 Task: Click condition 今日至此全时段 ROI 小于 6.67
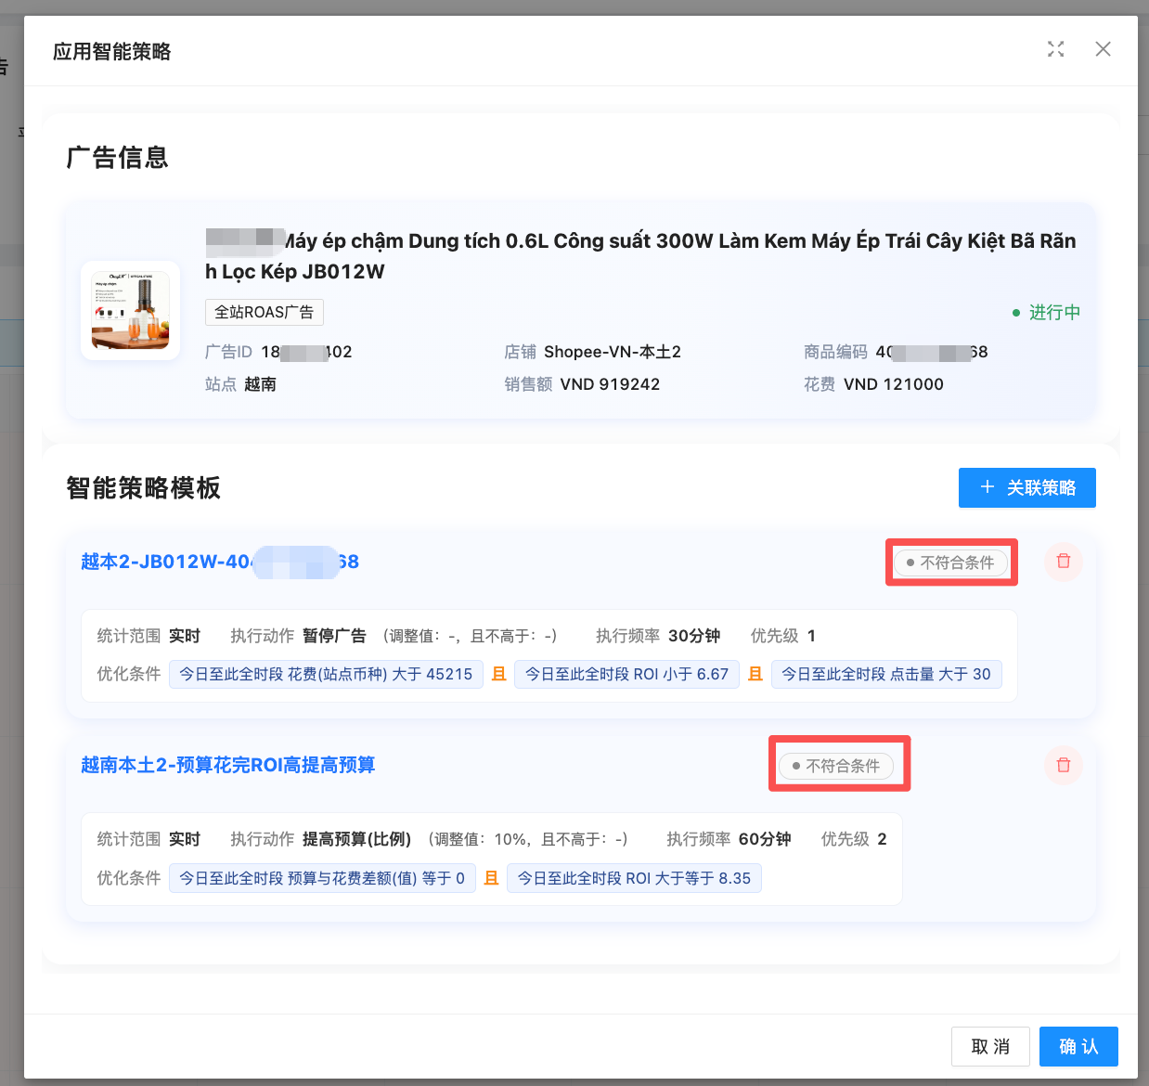(626, 674)
